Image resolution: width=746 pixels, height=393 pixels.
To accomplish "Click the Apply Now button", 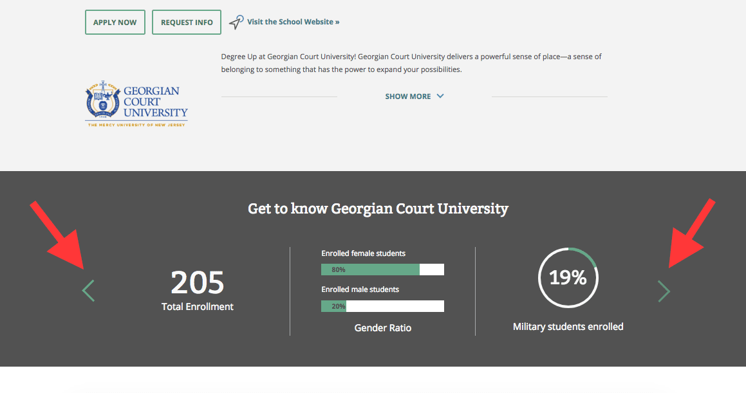I will coord(115,23).
